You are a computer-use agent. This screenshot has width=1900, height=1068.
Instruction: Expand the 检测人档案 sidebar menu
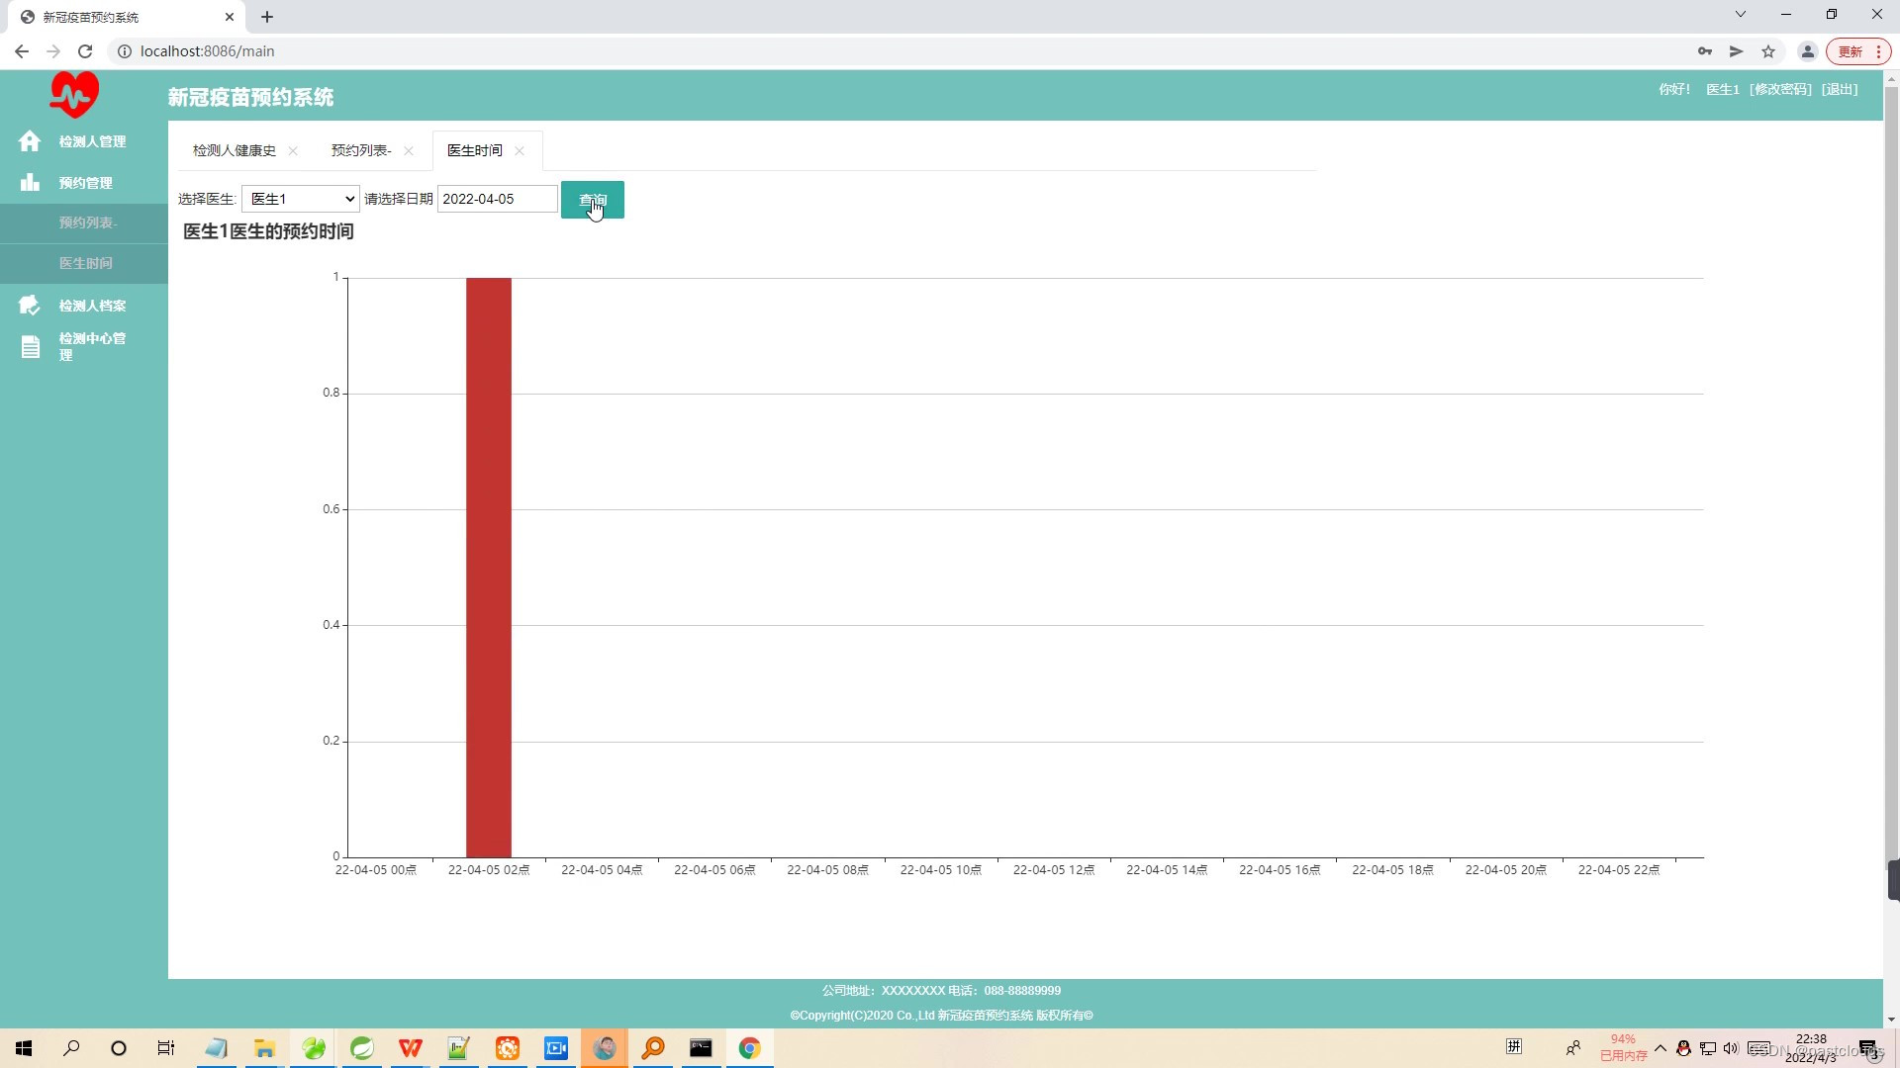(x=92, y=306)
